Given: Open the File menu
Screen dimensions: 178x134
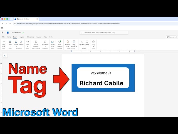Looking at the screenshot, I should (3, 37).
